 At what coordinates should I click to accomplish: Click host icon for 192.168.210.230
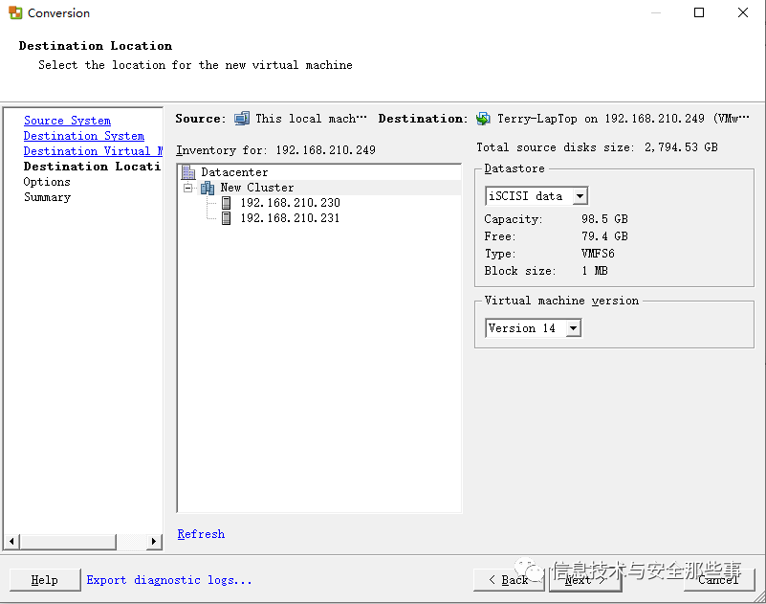click(x=227, y=203)
